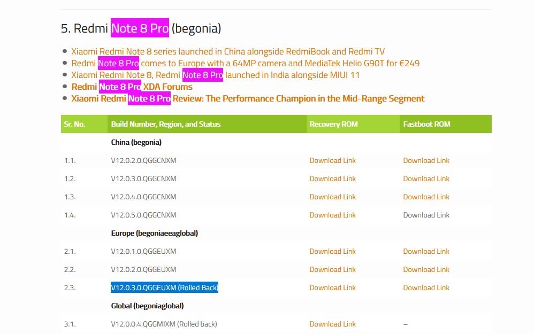Open article about Note 8 Pro coming to Europe
The height and width of the screenshot is (334, 534).
[245, 63]
